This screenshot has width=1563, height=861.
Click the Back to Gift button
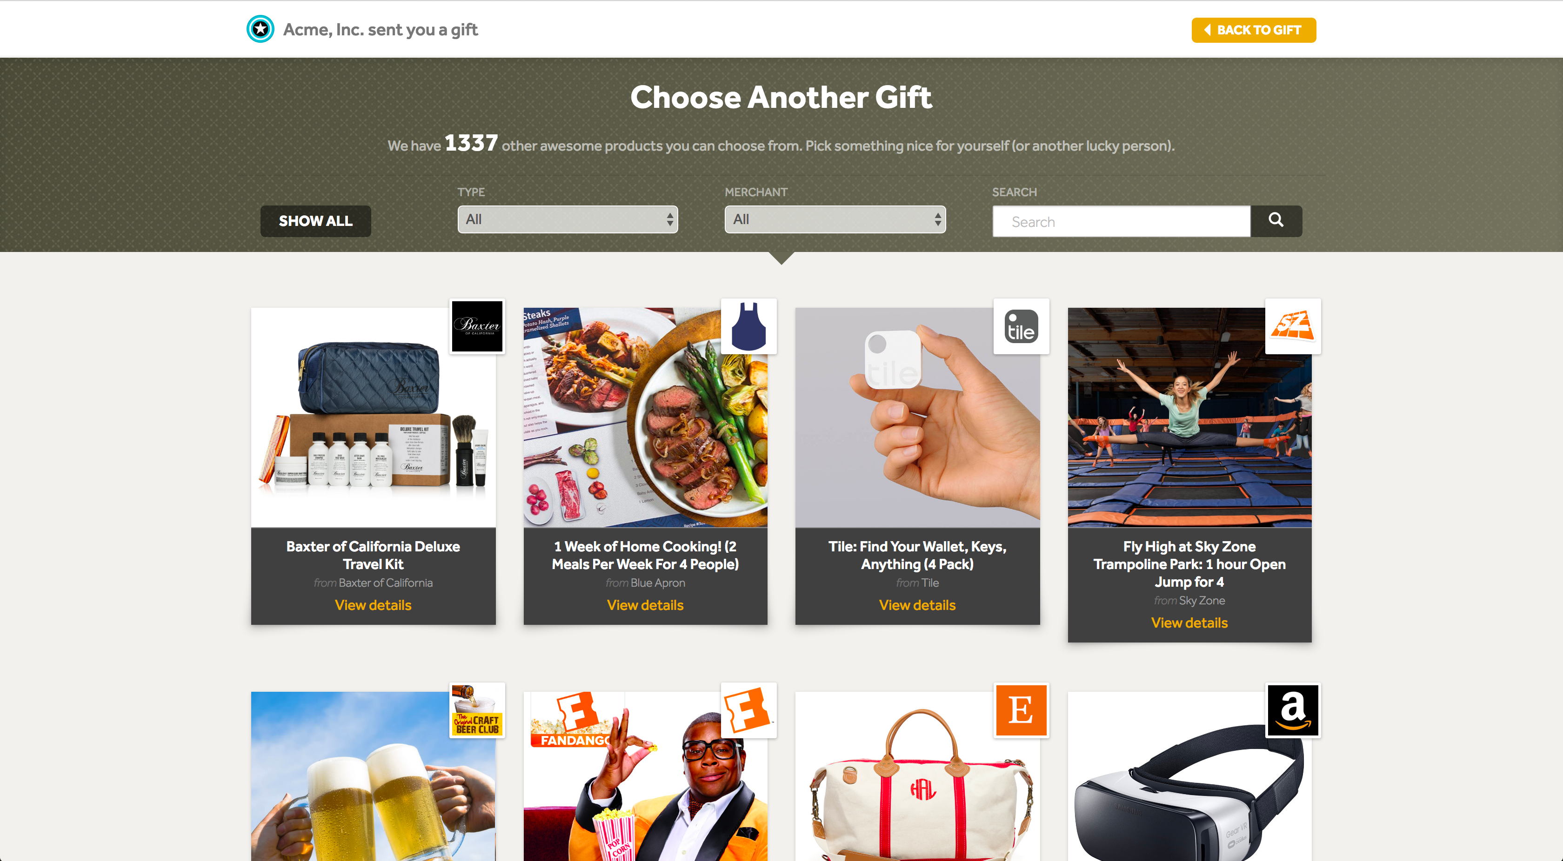(1254, 30)
